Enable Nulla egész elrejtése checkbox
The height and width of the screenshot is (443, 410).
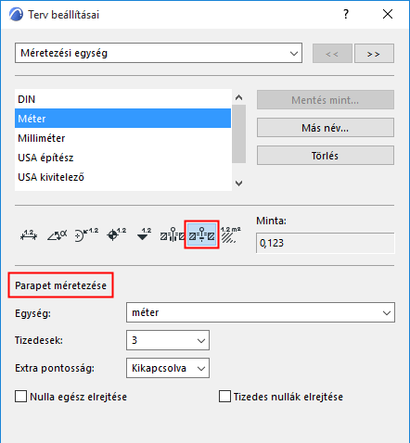(20, 397)
